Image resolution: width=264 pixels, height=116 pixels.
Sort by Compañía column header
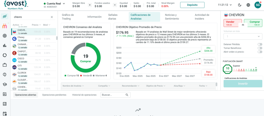pos(104,86)
